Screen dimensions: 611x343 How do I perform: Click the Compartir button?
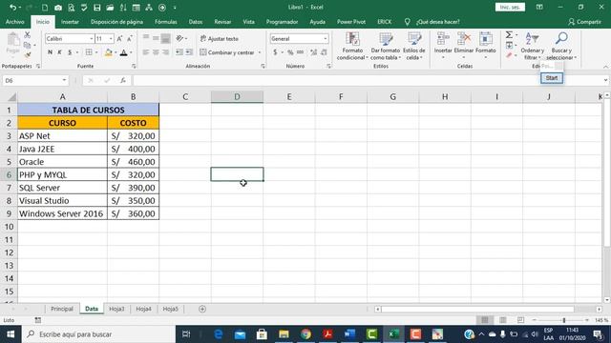(x=584, y=22)
